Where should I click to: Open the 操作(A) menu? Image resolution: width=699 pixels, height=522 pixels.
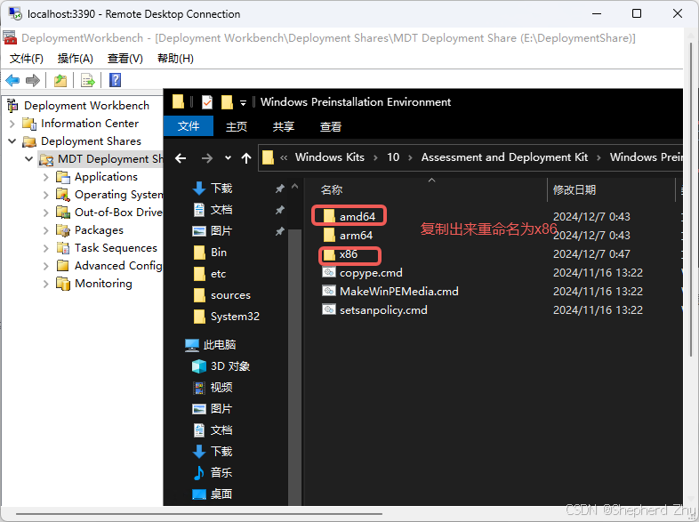(x=75, y=59)
